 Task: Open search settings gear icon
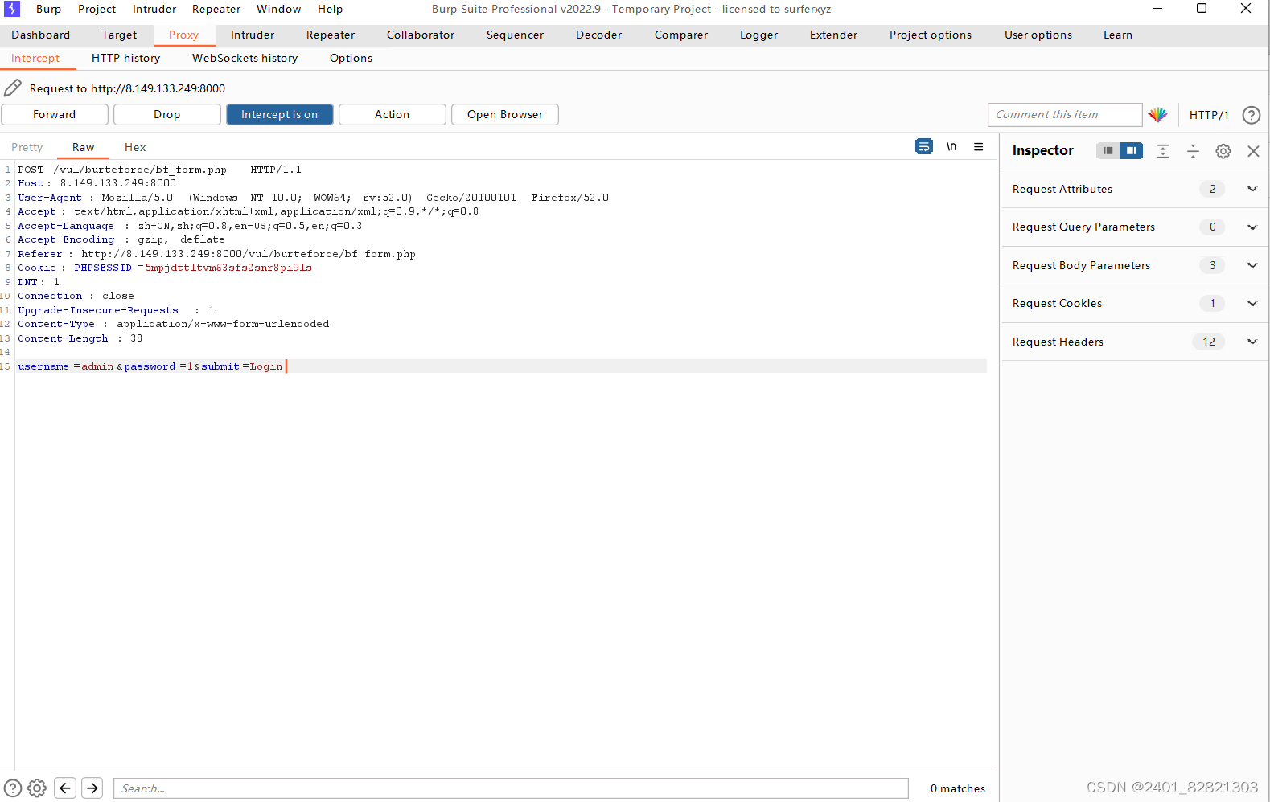point(37,788)
